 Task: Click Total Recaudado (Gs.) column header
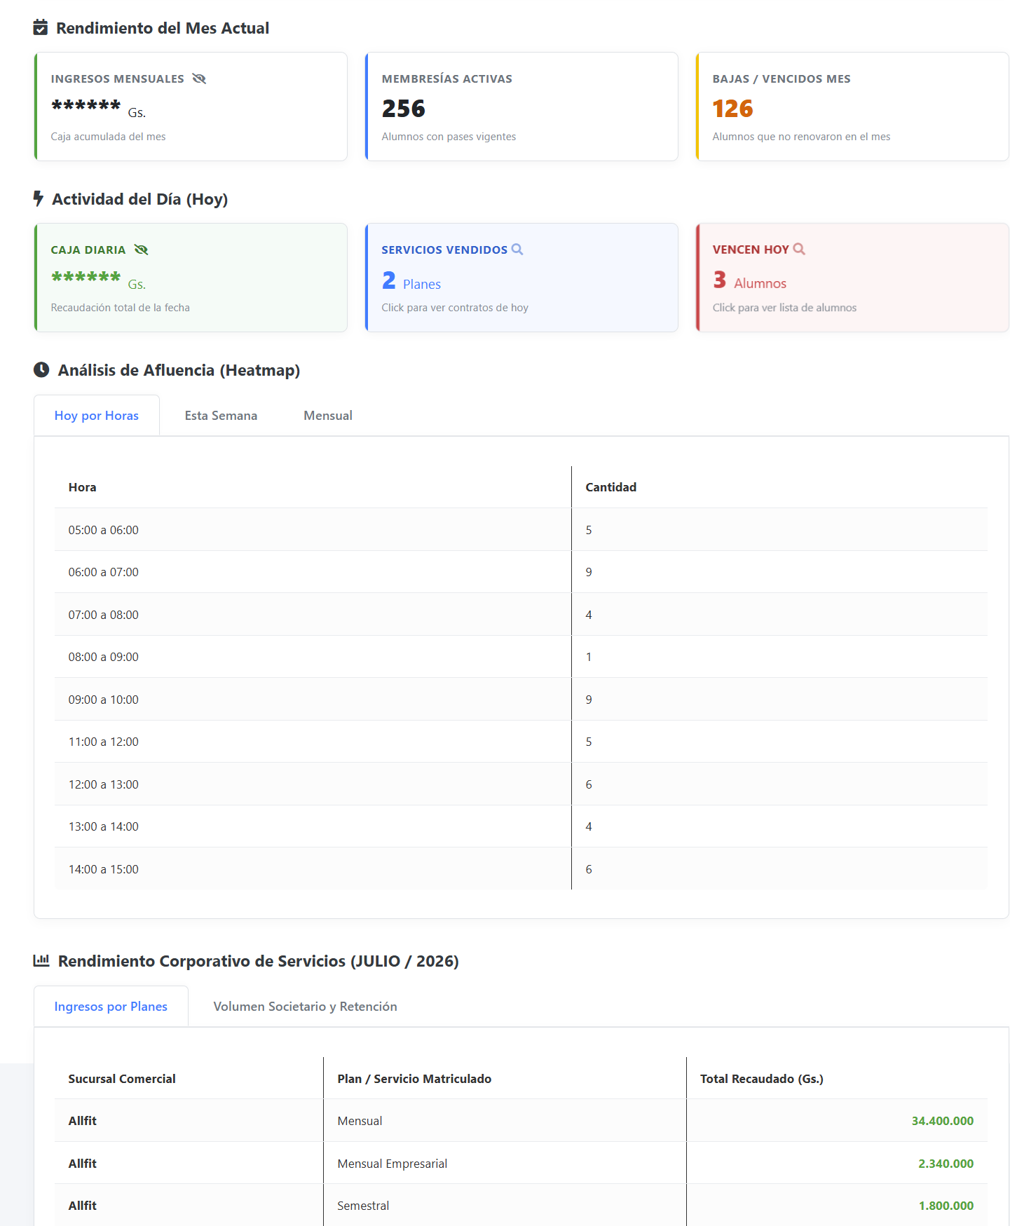click(x=837, y=1078)
